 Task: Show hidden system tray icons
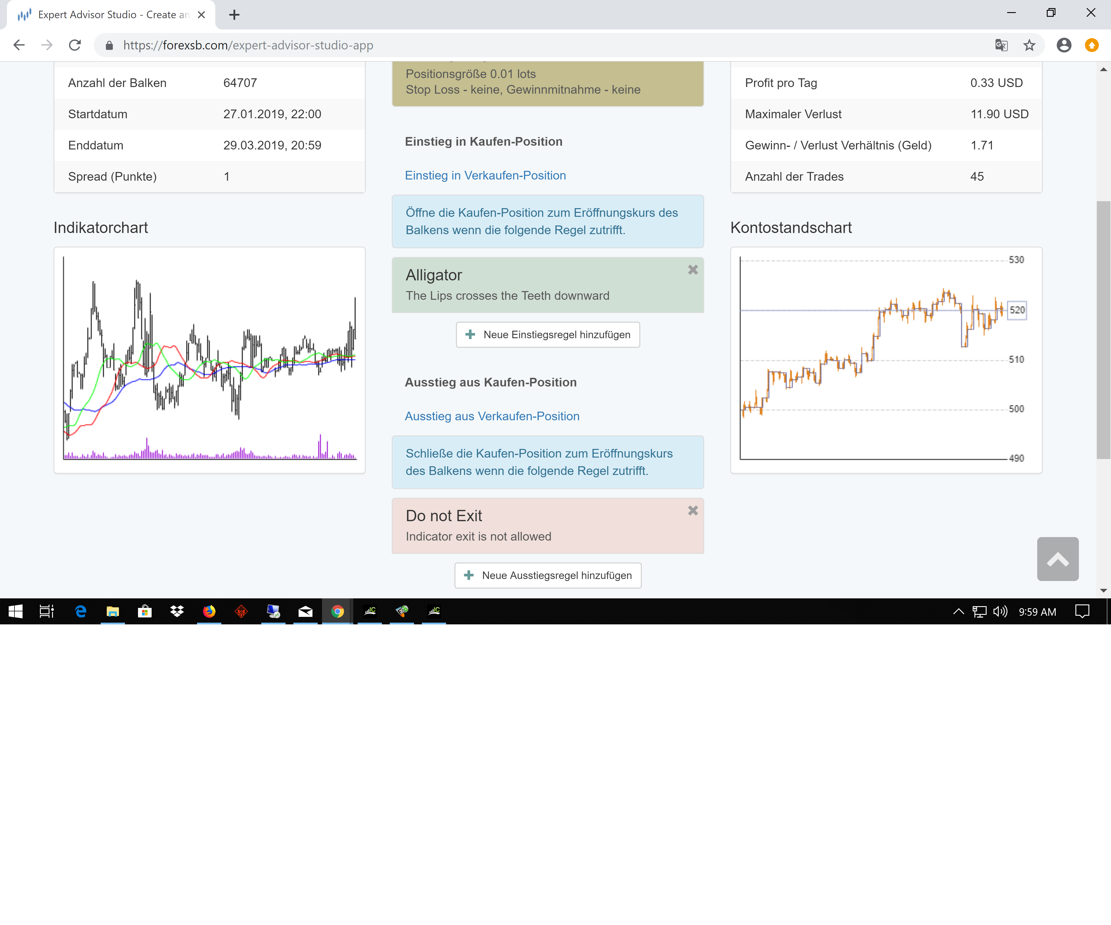pyautogui.click(x=958, y=612)
